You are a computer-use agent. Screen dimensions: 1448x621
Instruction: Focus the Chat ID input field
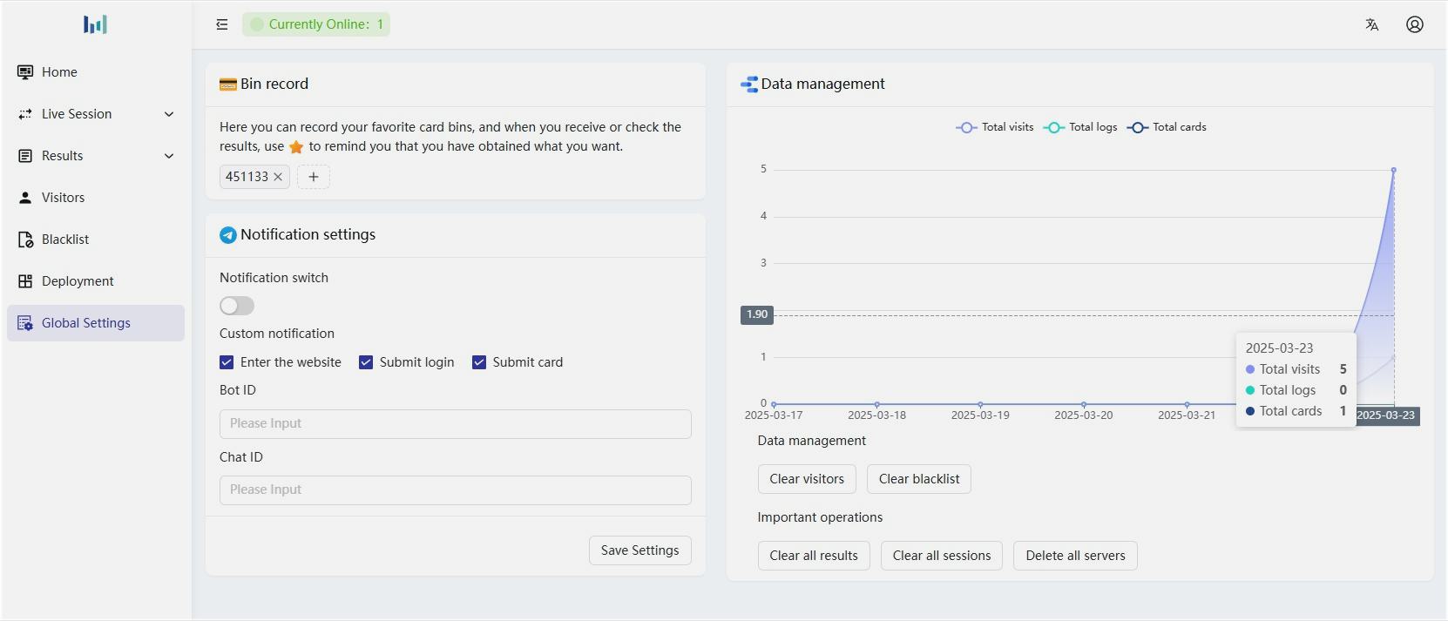(456, 490)
